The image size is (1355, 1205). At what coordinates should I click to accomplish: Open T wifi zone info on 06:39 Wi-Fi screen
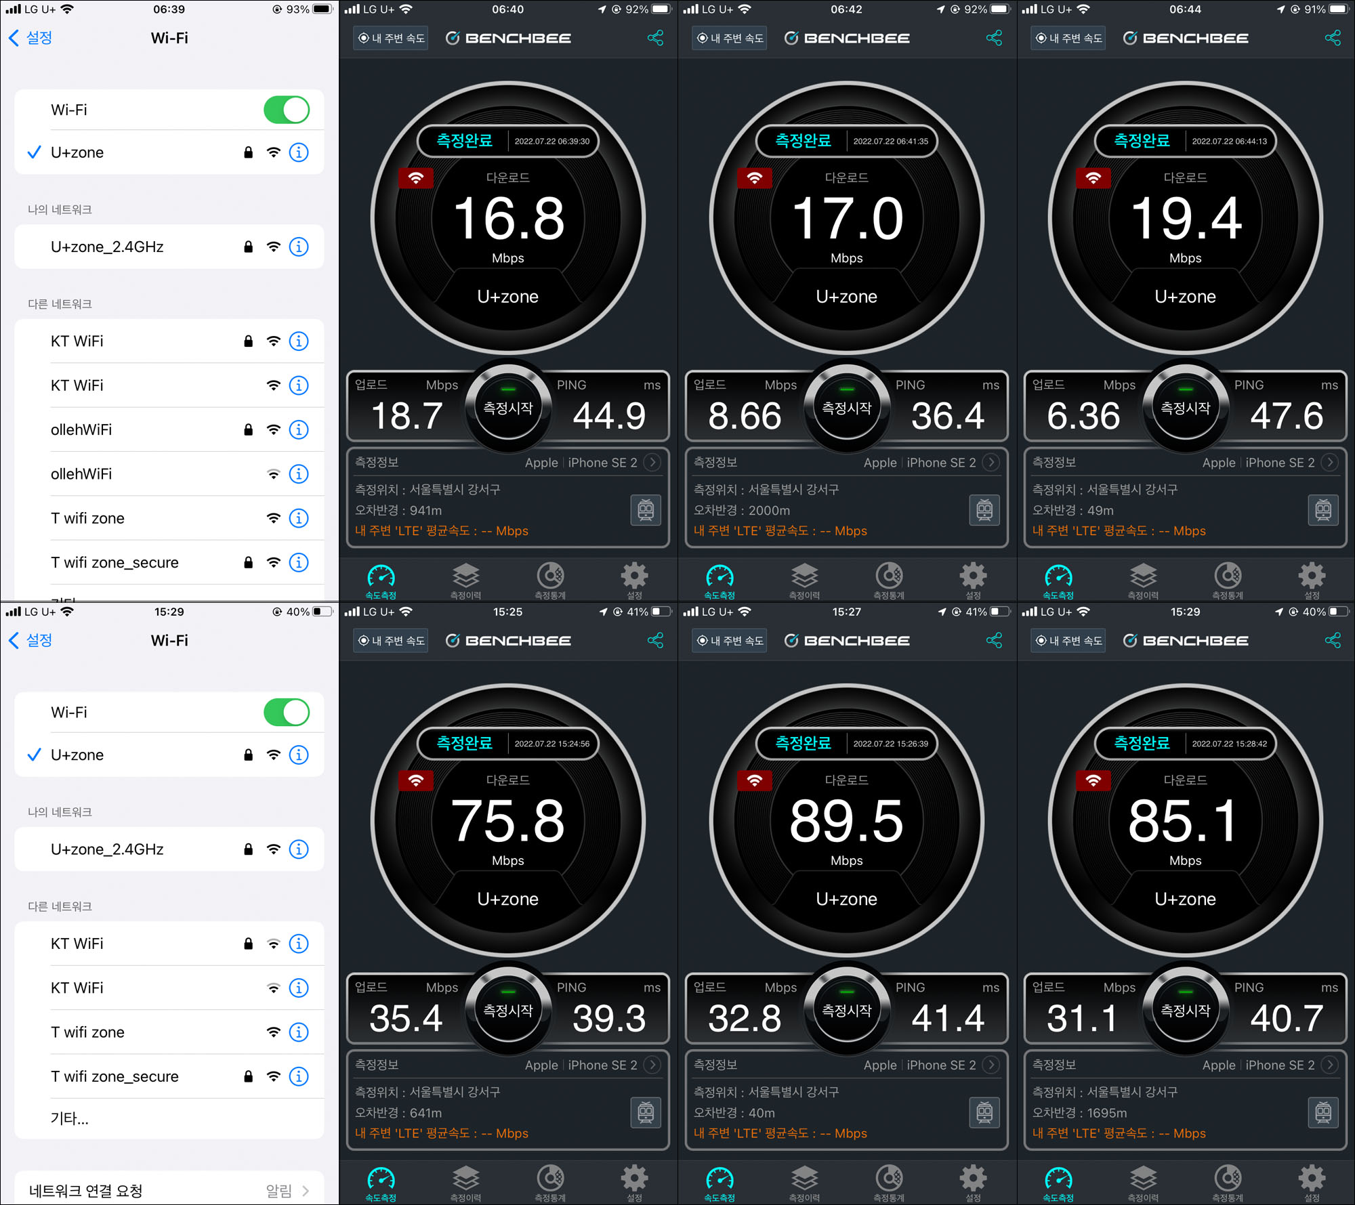click(299, 518)
